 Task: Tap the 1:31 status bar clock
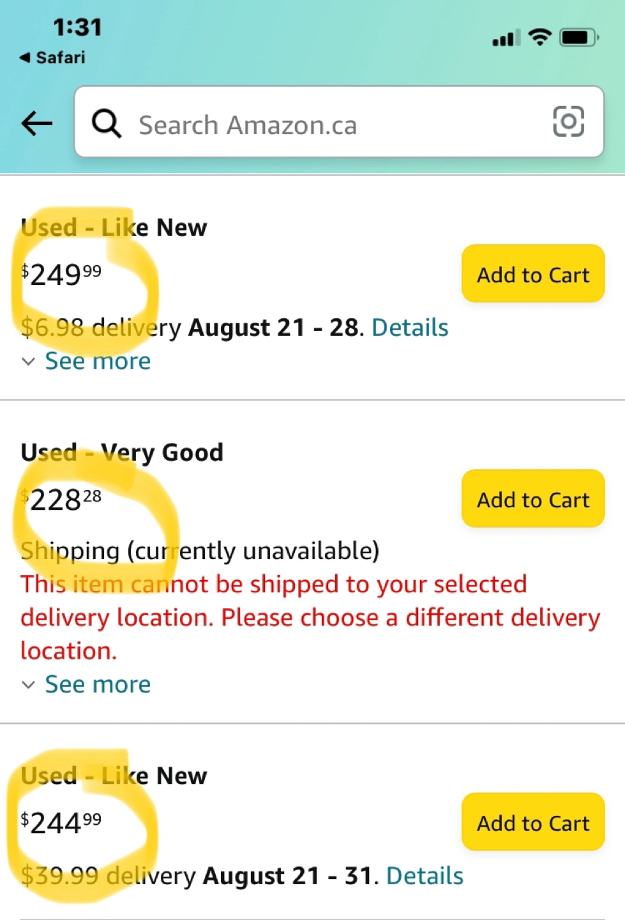tap(77, 27)
